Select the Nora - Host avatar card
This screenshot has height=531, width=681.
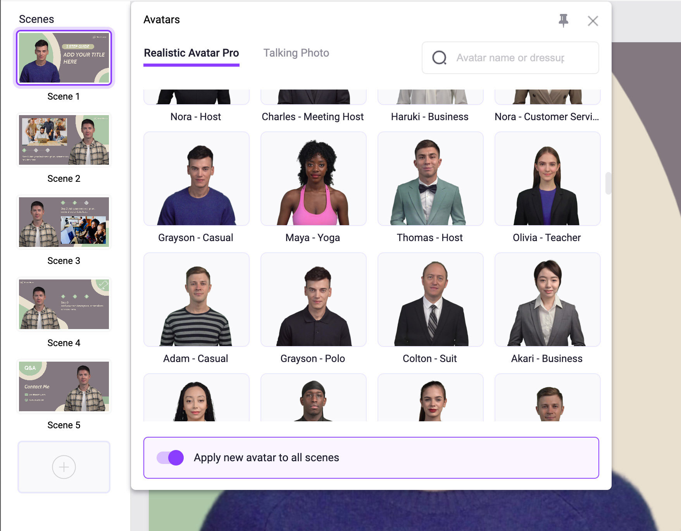197,97
